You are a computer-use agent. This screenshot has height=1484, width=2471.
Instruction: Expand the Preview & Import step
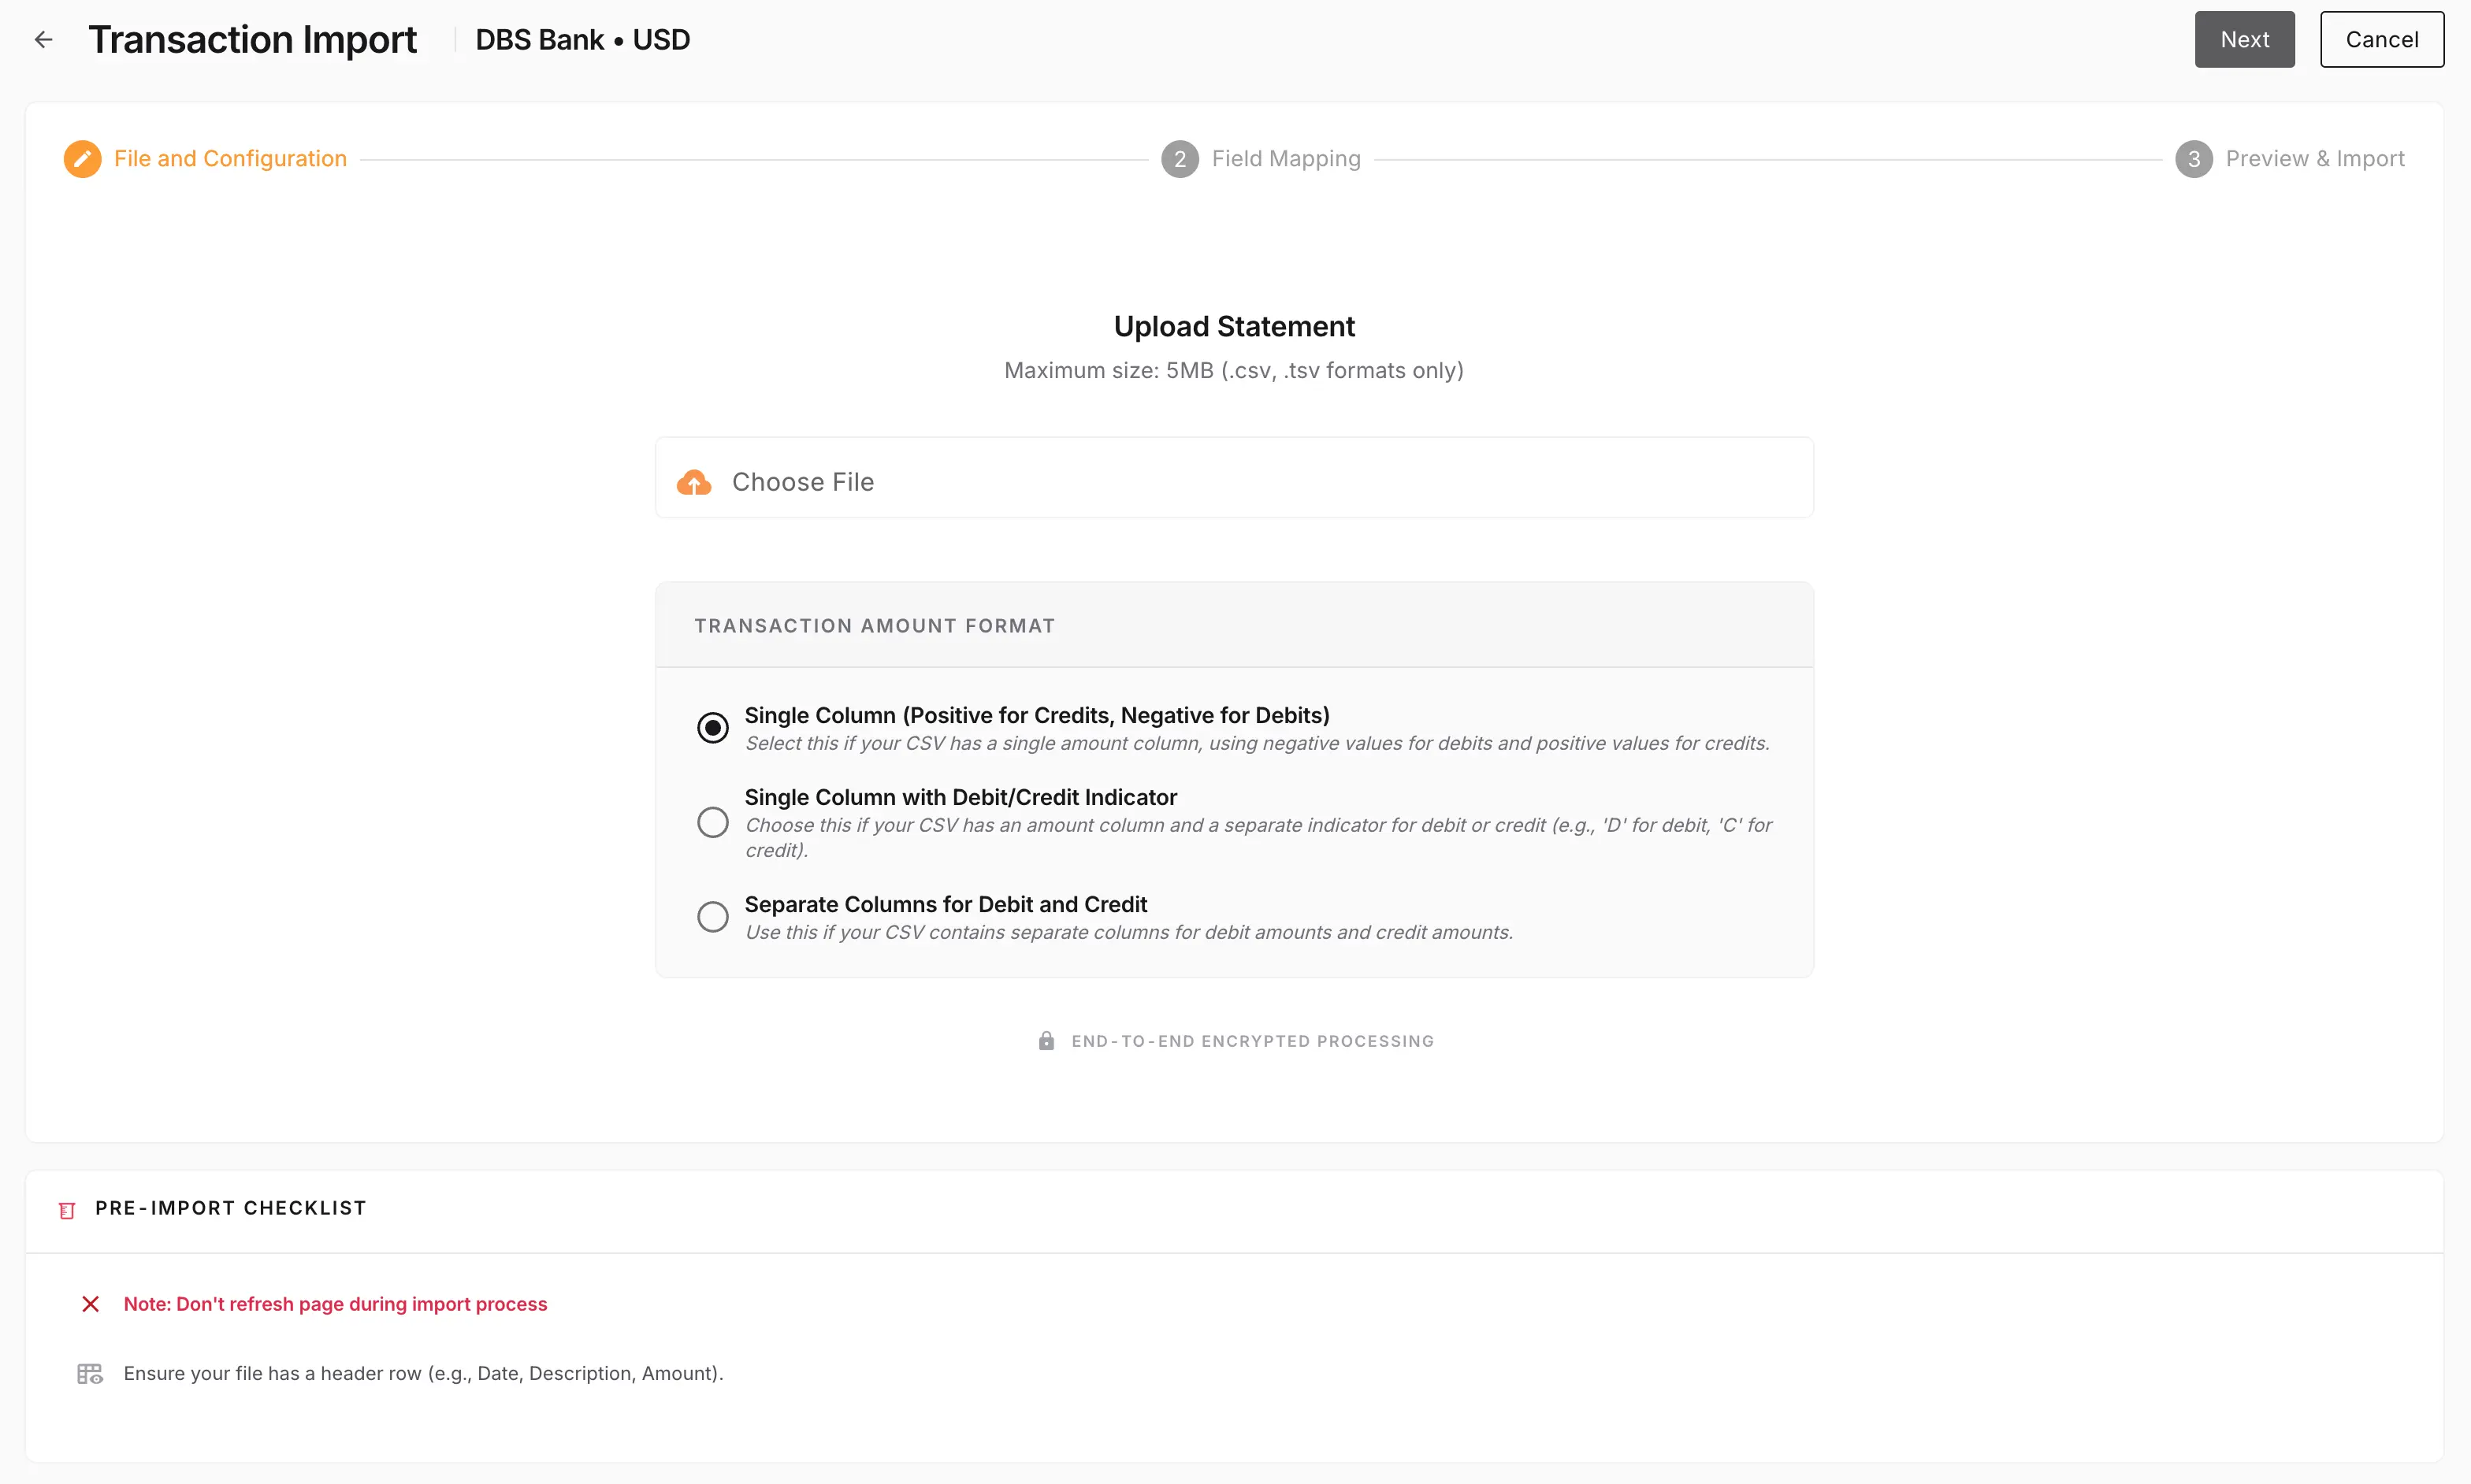coord(2316,158)
